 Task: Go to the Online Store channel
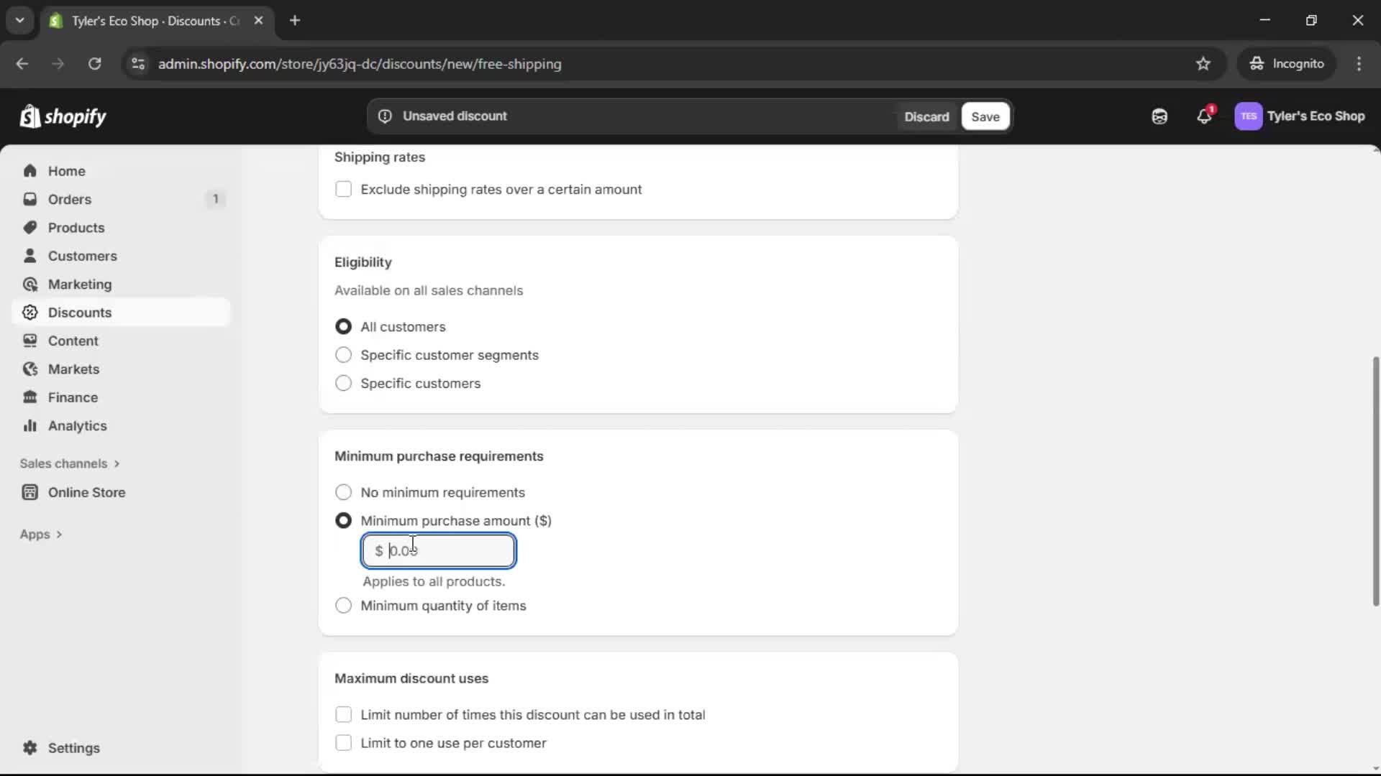tap(85, 492)
